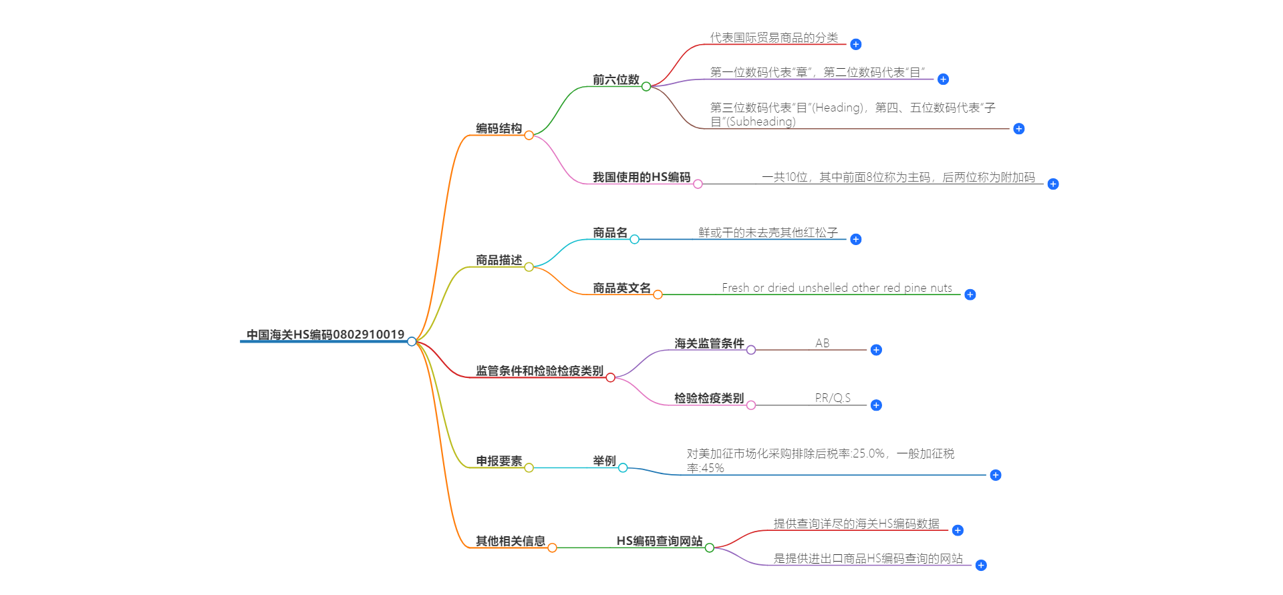Click leaf text 是提供进出口商品HS编码查询的网站
Viewport: 1283px width, 595px height.
point(868,558)
